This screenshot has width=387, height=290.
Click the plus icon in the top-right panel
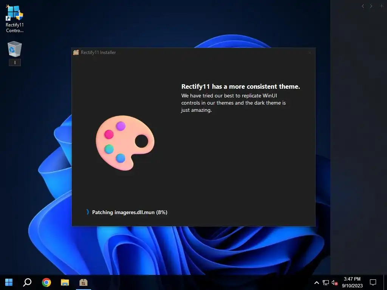382,6
